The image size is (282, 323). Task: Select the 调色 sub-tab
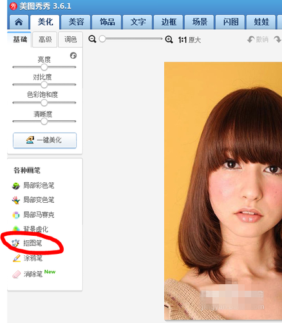(70, 39)
